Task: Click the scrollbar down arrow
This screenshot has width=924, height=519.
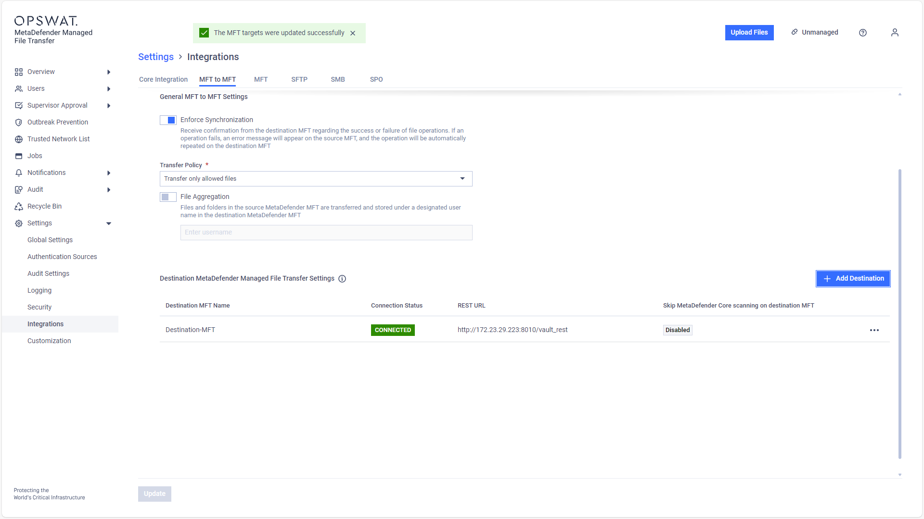Action: coord(900,475)
